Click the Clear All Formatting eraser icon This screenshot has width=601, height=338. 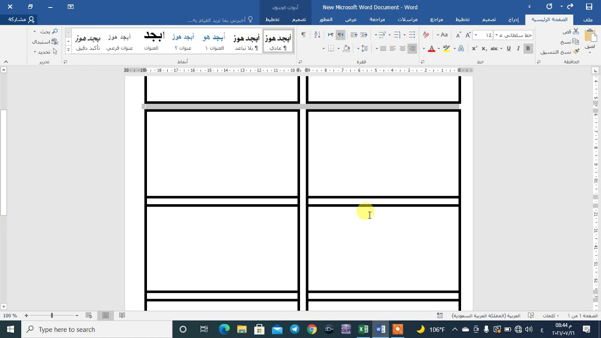click(x=426, y=35)
